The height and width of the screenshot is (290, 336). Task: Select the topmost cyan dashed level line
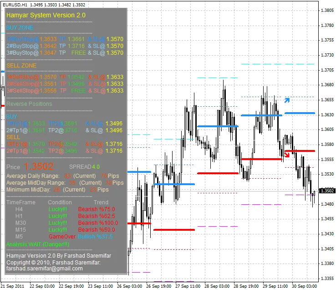pyautogui.click(x=278, y=64)
